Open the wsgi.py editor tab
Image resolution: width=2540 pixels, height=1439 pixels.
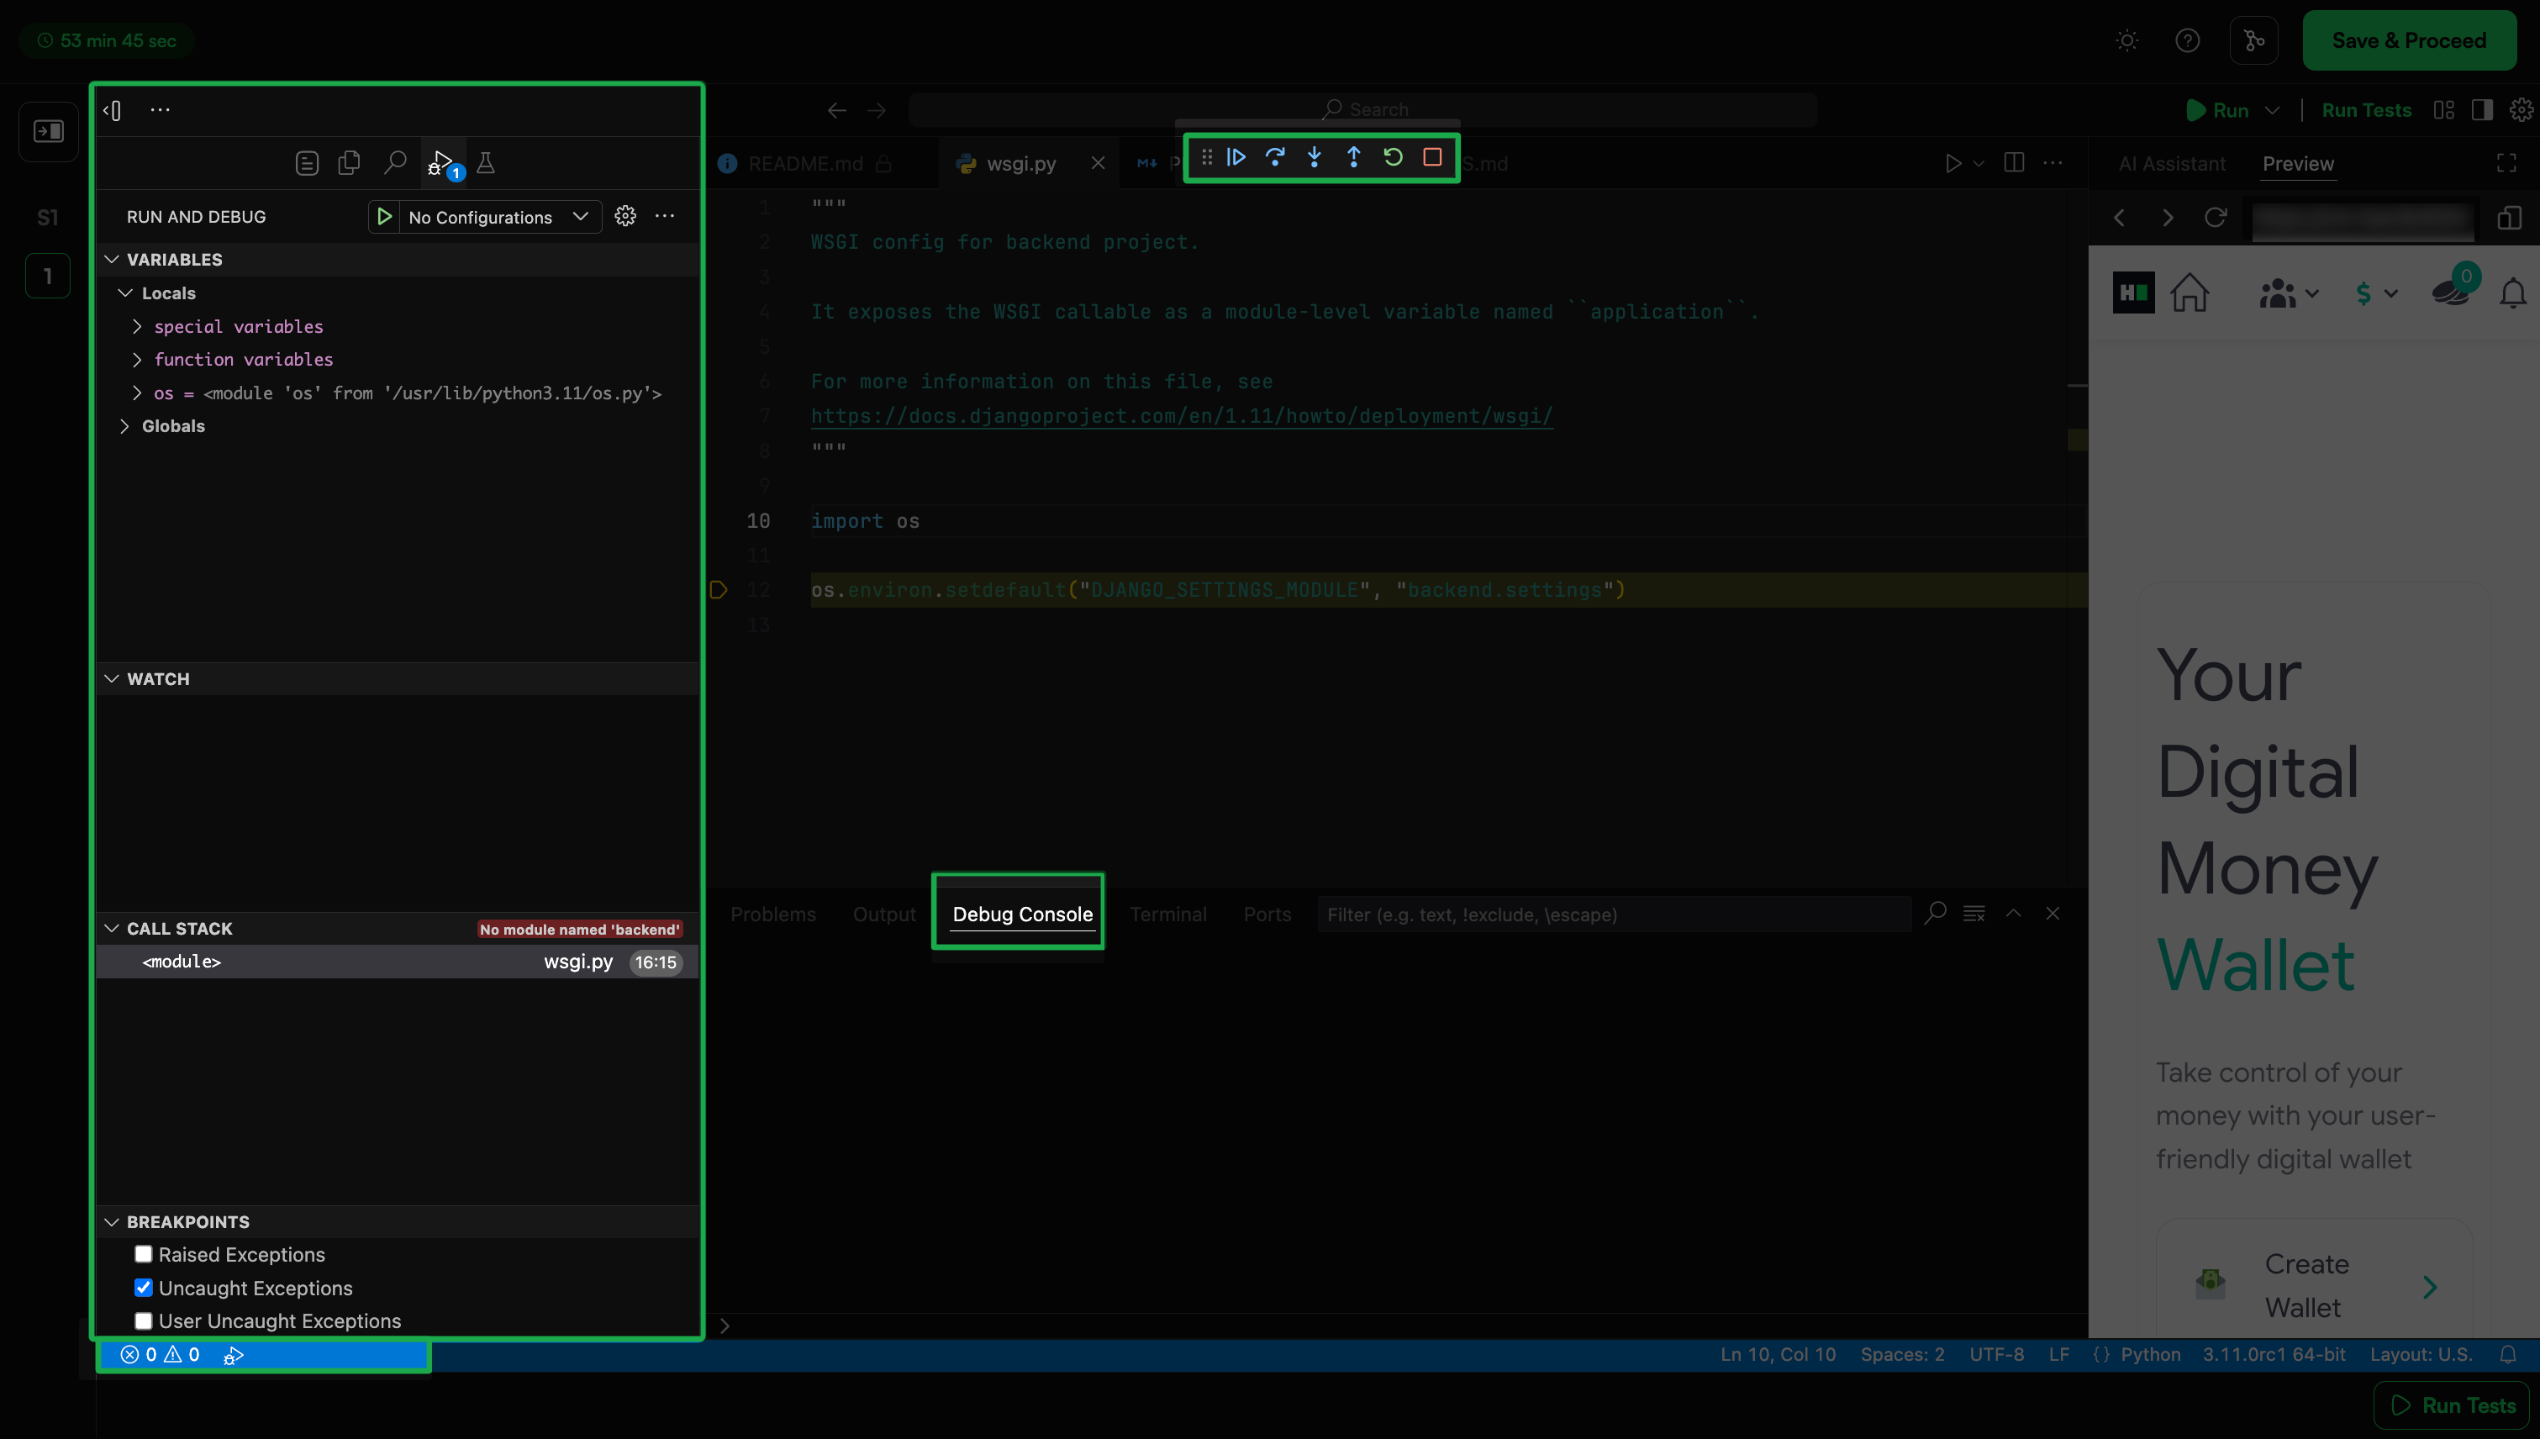click(1020, 164)
